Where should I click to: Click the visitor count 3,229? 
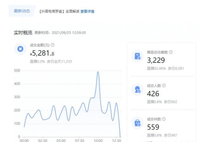156,60
